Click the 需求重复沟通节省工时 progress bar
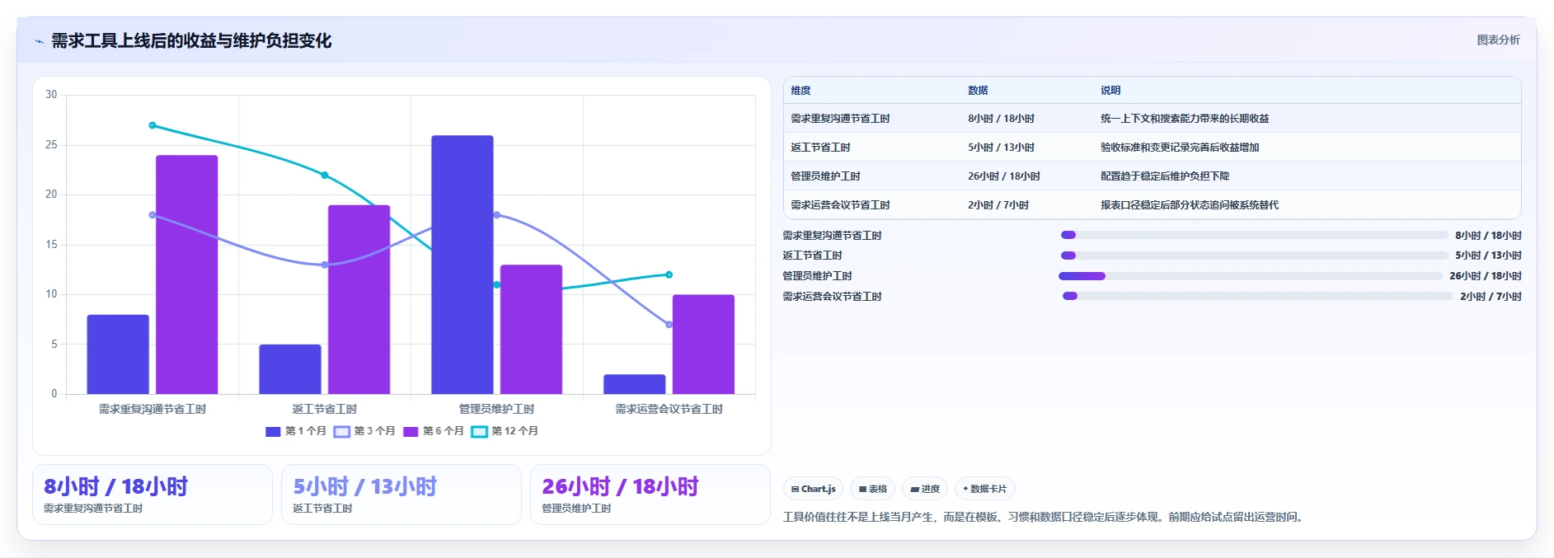The image size is (1554, 558). coord(1254,235)
